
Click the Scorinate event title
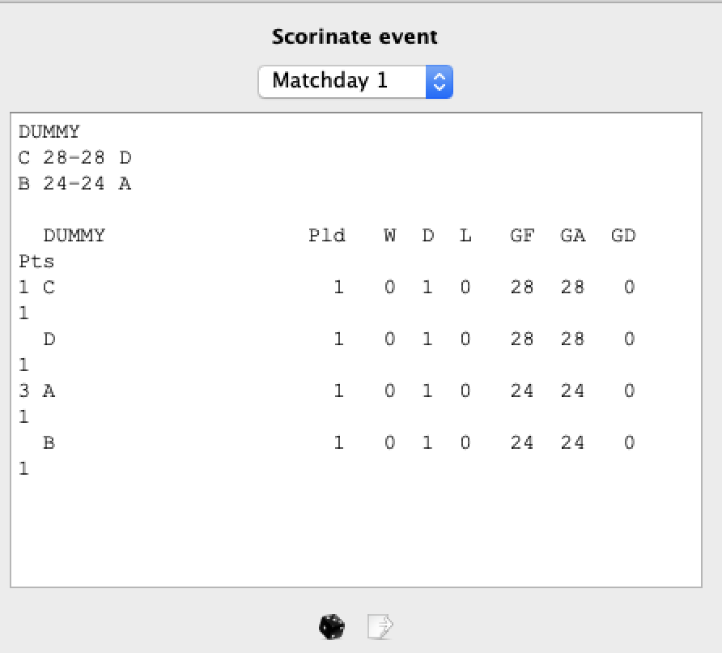(x=354, y=36)
